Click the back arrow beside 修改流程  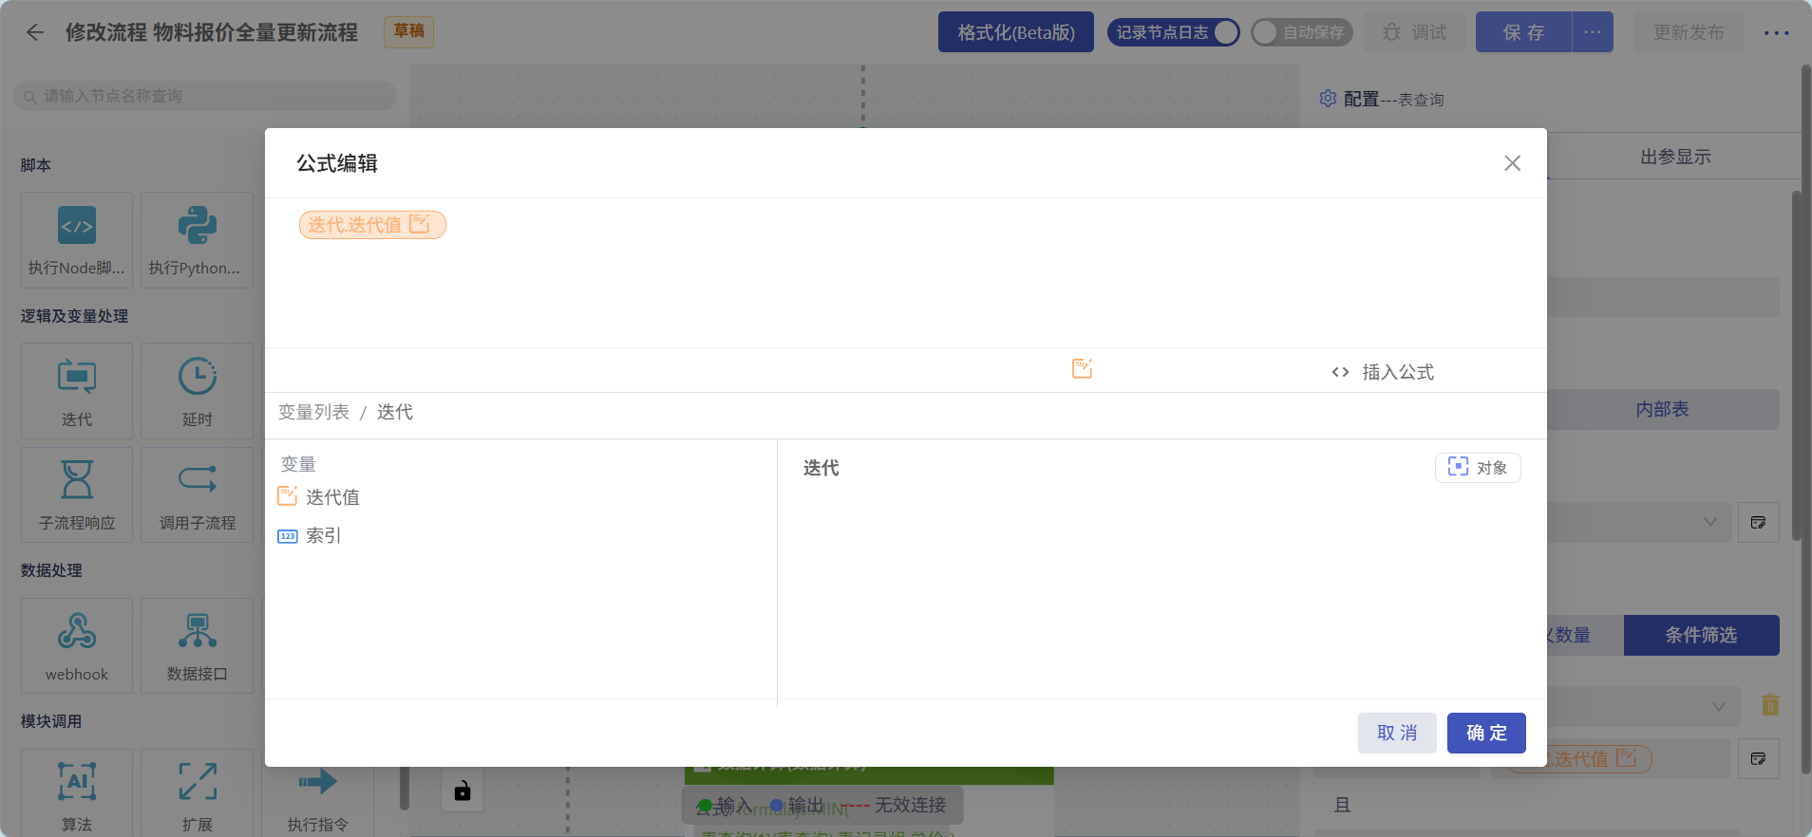click(x=35, y=32)
